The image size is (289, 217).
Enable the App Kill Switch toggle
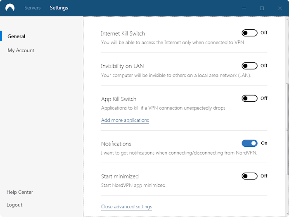click(x=249, y=98)
